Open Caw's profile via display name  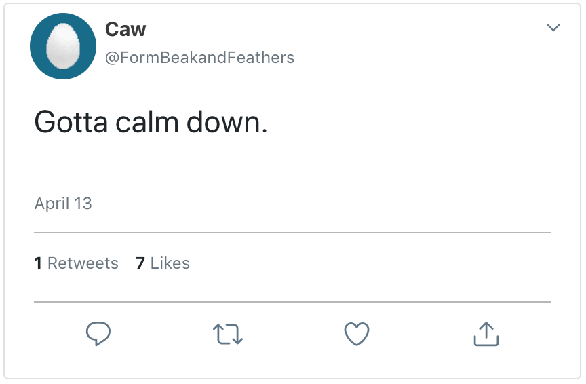(x=125, y=29)
